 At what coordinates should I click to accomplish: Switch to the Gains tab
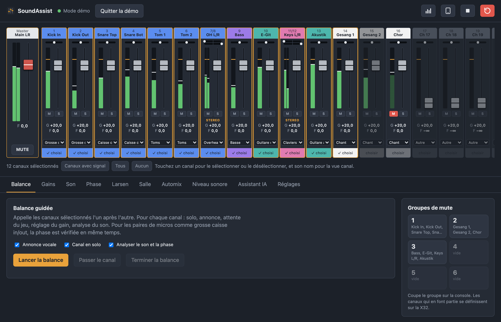pyautogui.click(x=49, y=184)
